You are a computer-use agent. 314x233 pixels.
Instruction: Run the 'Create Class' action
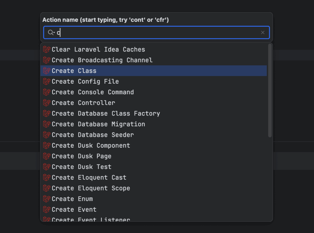tap(154, 71)
